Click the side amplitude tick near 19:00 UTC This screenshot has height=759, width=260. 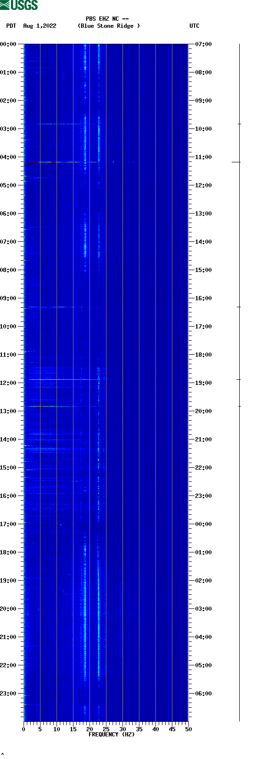[x=238, y=379]
